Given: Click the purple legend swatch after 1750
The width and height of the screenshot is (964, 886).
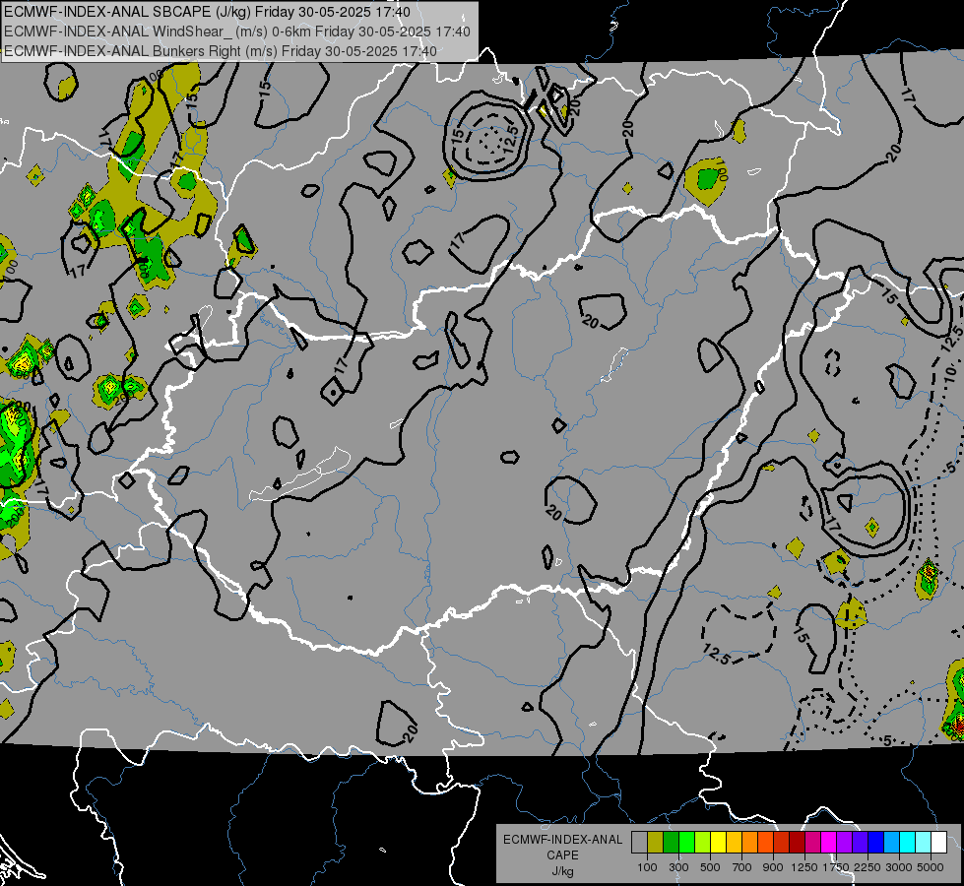Looking at the screenshot, I should click(x=845, y=843).
